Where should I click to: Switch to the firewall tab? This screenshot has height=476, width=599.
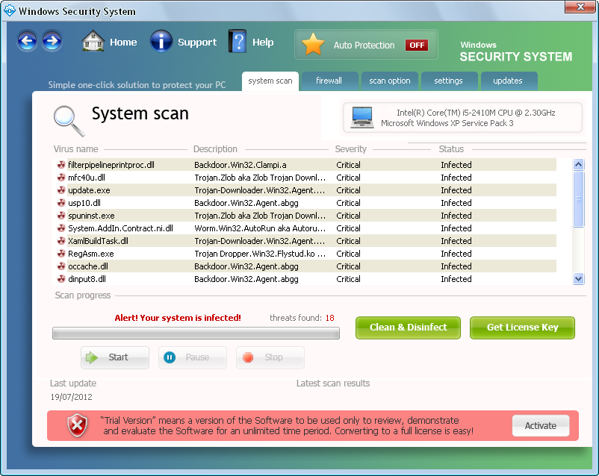329,81
